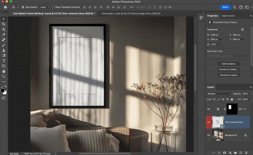
Task: Expand the Fill slider arrow
Action: coord(250,99)
